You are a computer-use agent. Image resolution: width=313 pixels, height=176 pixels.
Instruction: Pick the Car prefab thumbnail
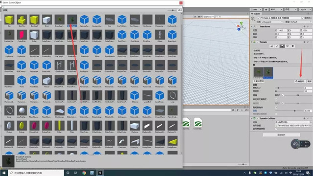pos(110,20)
